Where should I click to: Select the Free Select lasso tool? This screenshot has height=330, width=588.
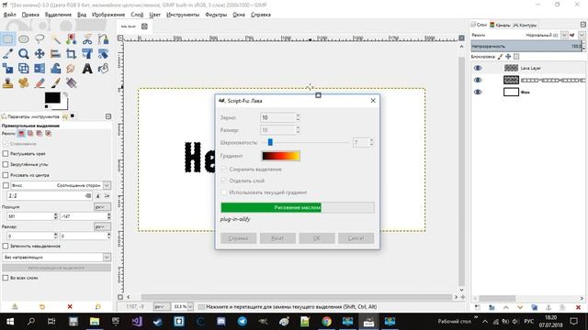coord(40,38)
